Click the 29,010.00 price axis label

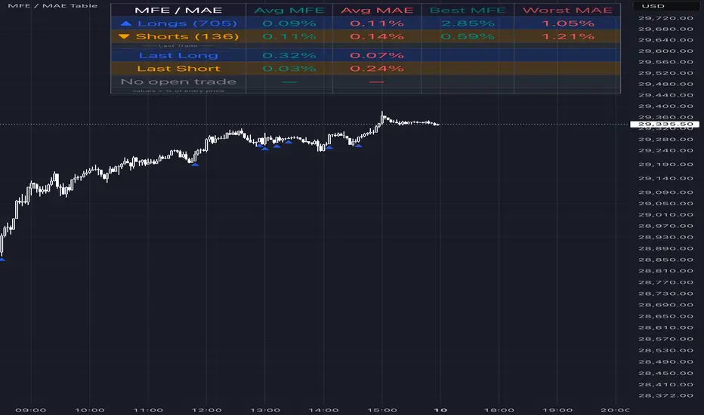(665, 214)
